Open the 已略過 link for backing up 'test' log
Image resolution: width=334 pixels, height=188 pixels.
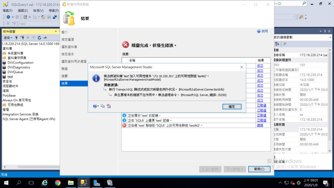pos(261,115)
